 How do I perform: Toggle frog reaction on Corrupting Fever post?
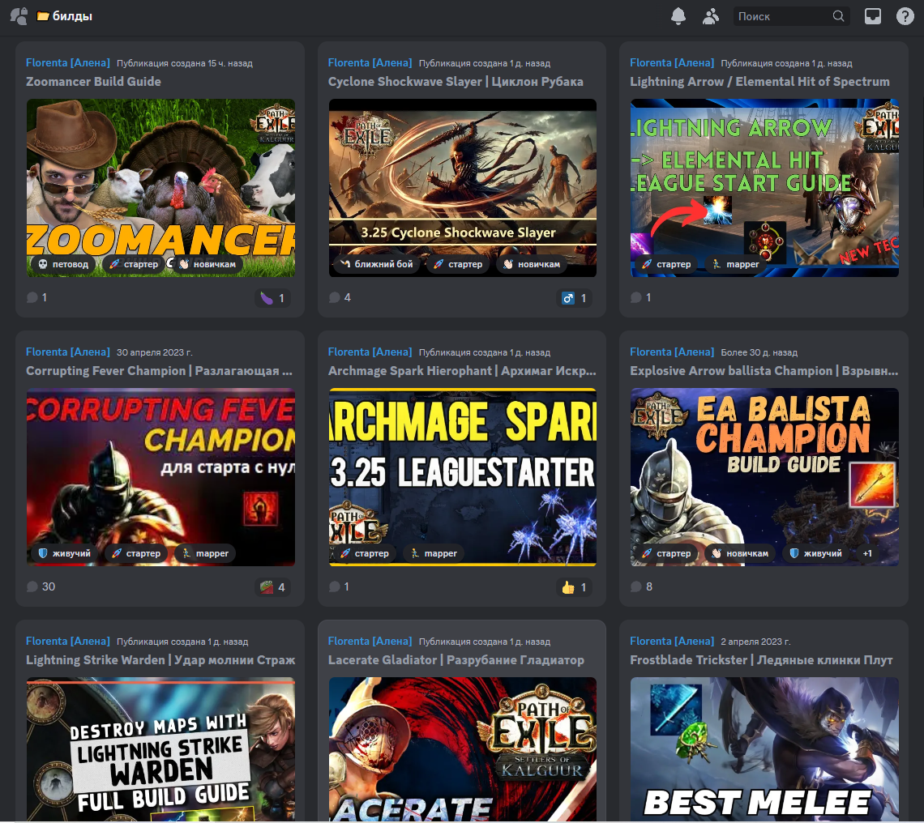(x=273, y=587)
